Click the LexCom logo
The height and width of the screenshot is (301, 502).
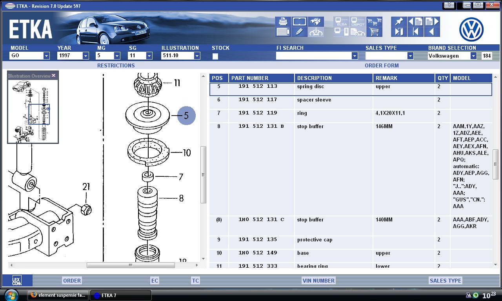16,280
